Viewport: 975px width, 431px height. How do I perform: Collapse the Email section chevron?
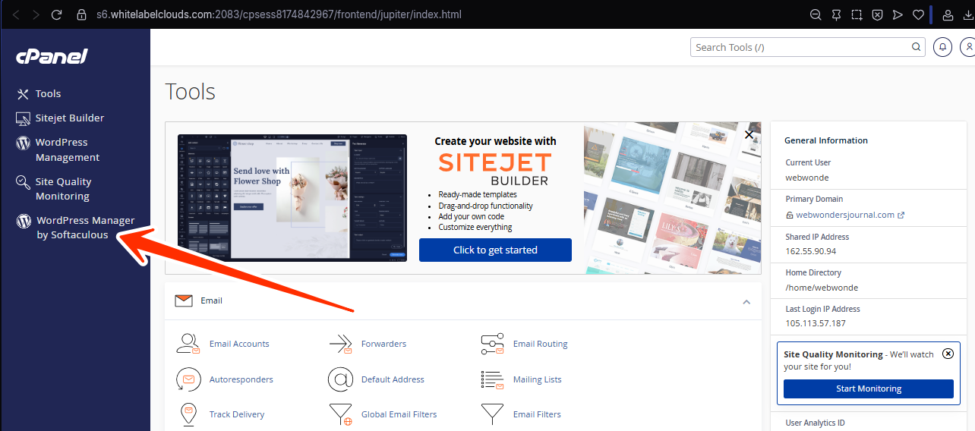pos(746,301)
